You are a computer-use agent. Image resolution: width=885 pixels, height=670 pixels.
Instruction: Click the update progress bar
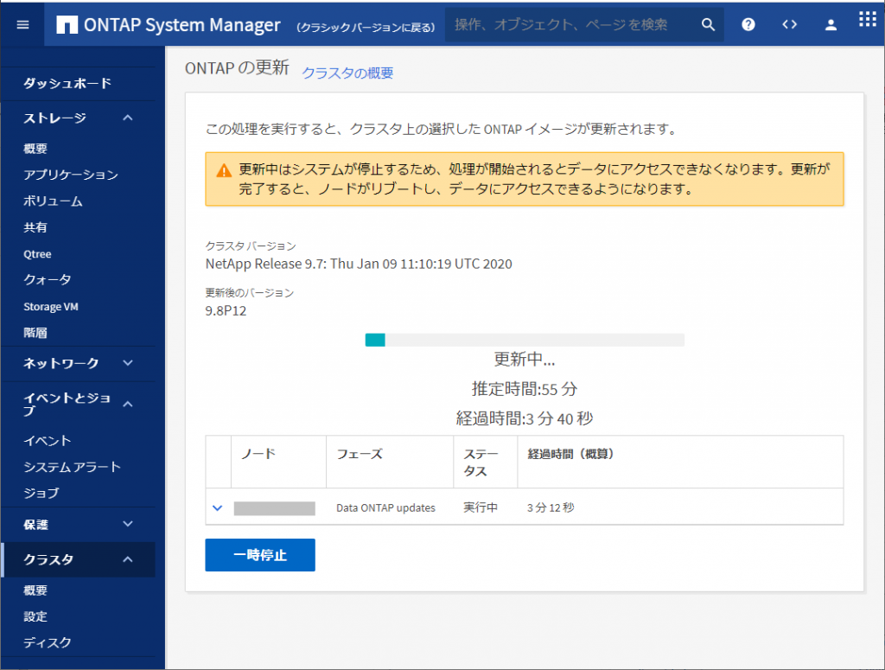click(x=525, y=340)
